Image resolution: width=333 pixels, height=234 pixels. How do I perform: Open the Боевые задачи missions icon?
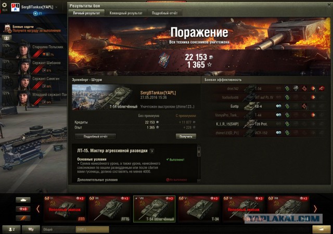[7, 28]
